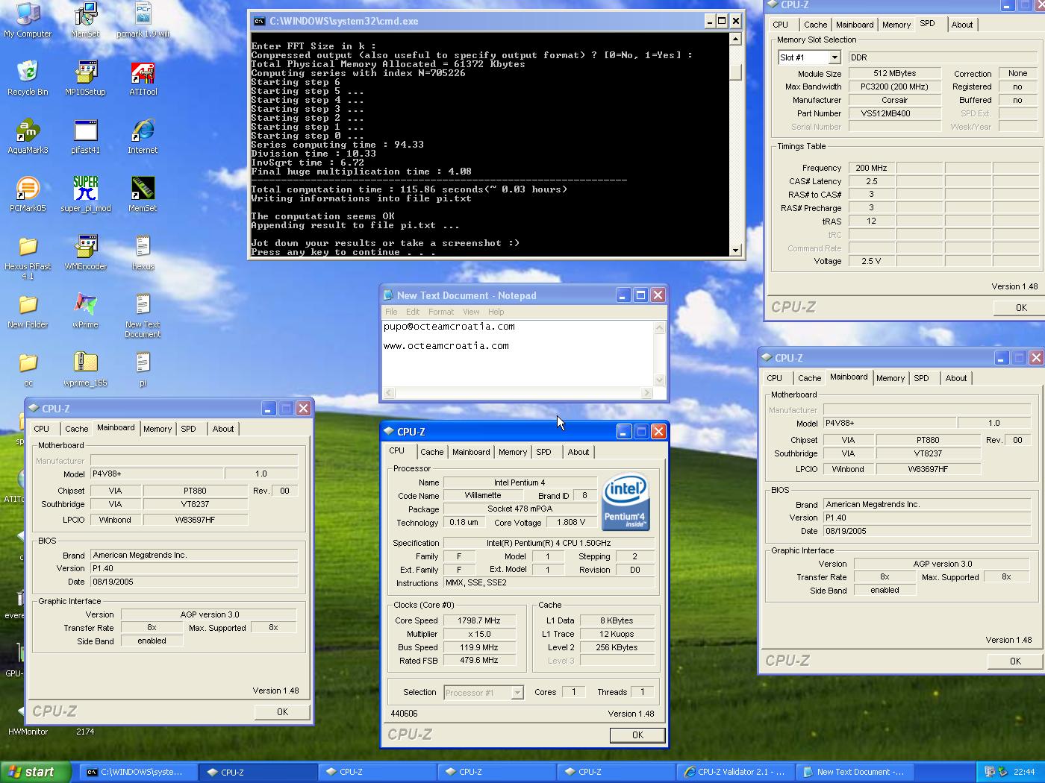The width and height of the screenshot is (1045, 783).
Task: Open View menu in Notepad
Action: pyautogui.click(x=471, y=312)
